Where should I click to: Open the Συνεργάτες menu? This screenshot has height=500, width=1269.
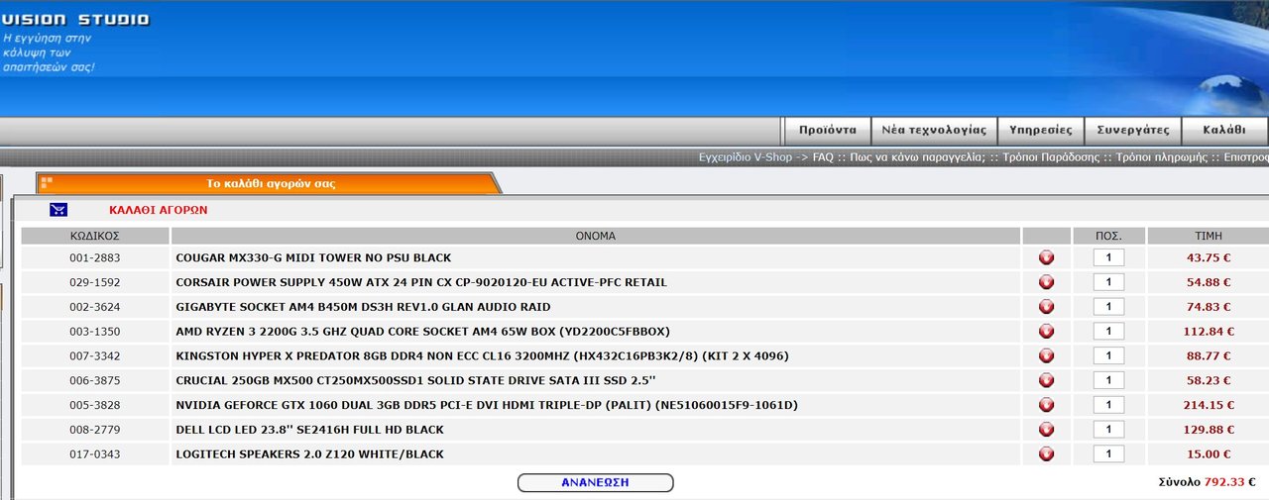(1133, 130)
